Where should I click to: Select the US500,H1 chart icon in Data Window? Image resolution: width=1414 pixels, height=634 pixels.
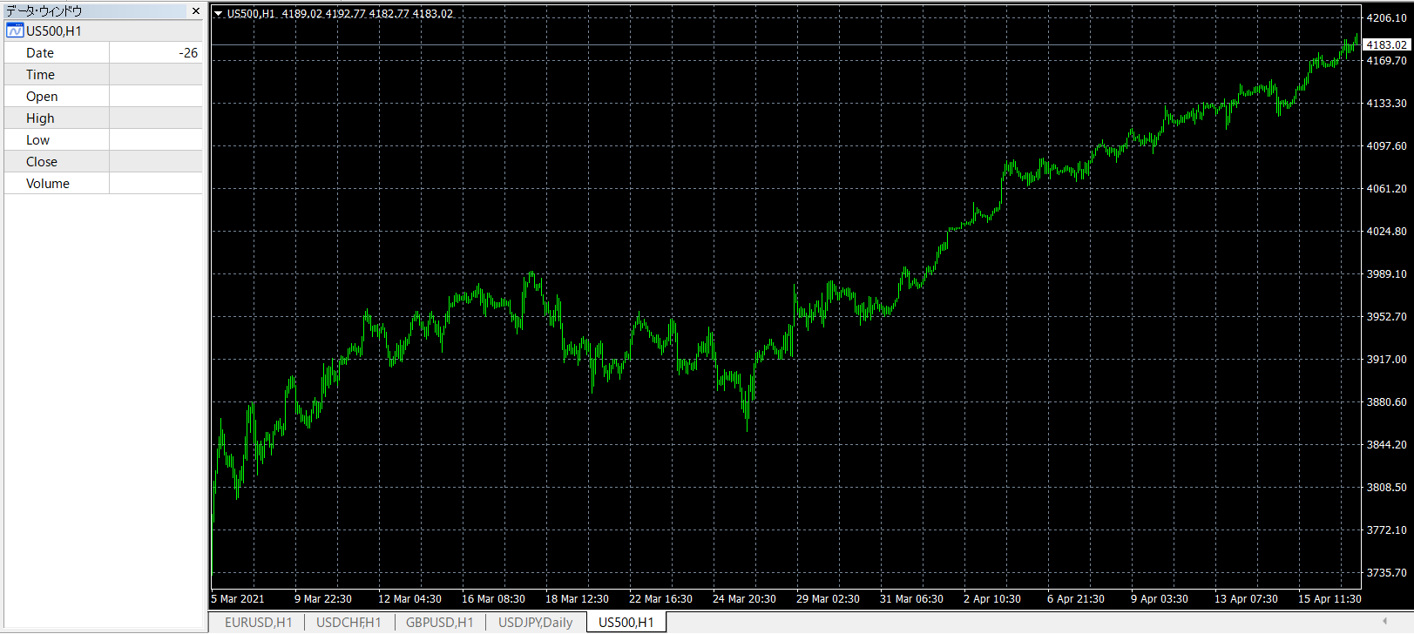15,30
